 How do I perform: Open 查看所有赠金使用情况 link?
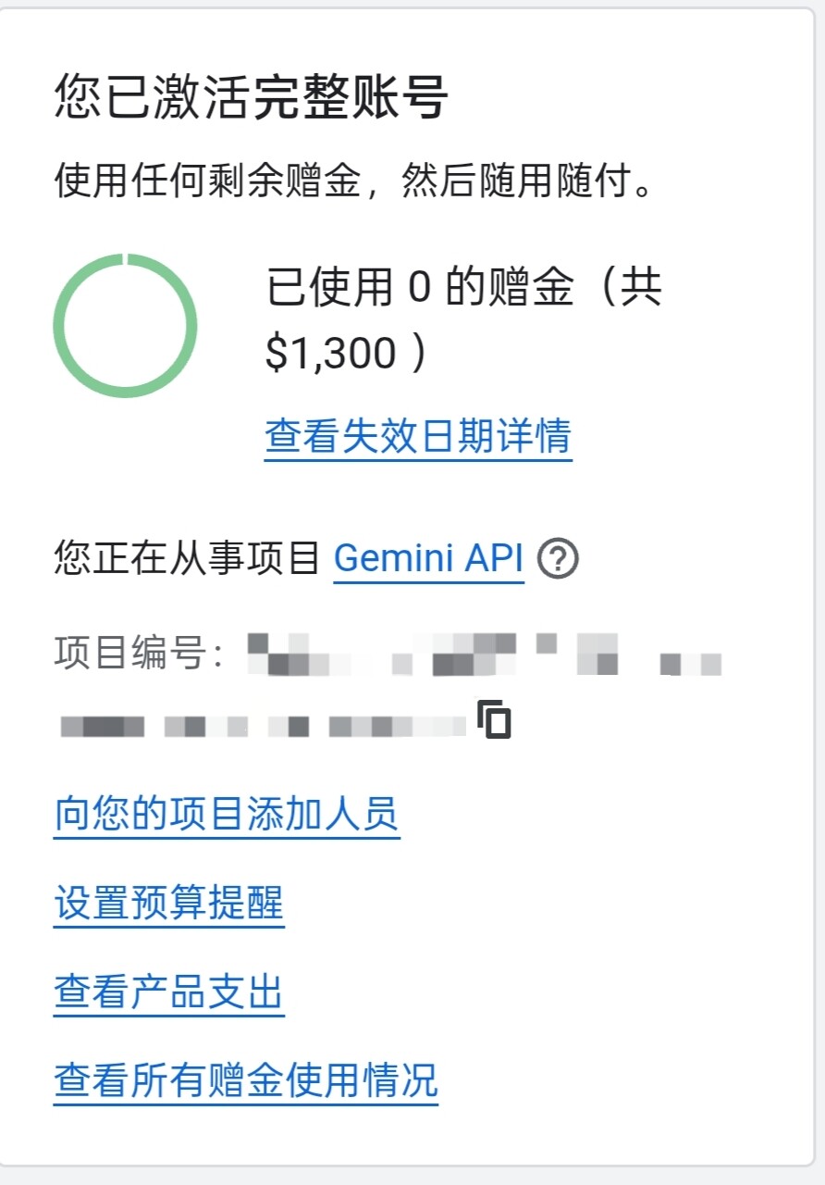click(246, 1080)
